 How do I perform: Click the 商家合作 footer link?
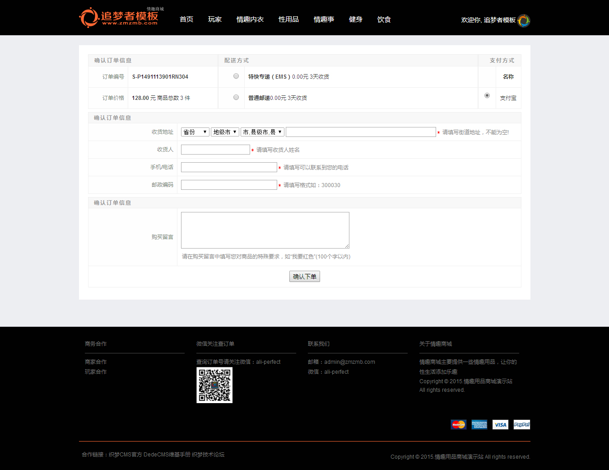click(96, 362)
